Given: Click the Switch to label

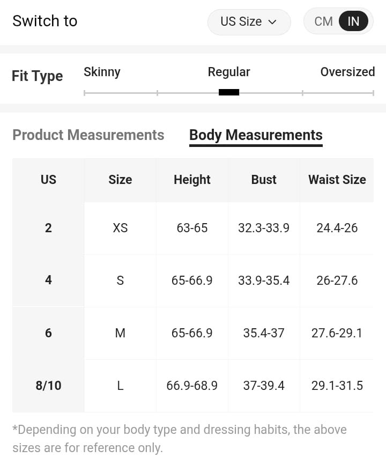Looking at the screenshot, I should [45, 21].
